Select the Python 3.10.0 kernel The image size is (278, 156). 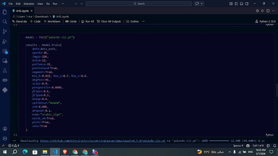[265, 21]
